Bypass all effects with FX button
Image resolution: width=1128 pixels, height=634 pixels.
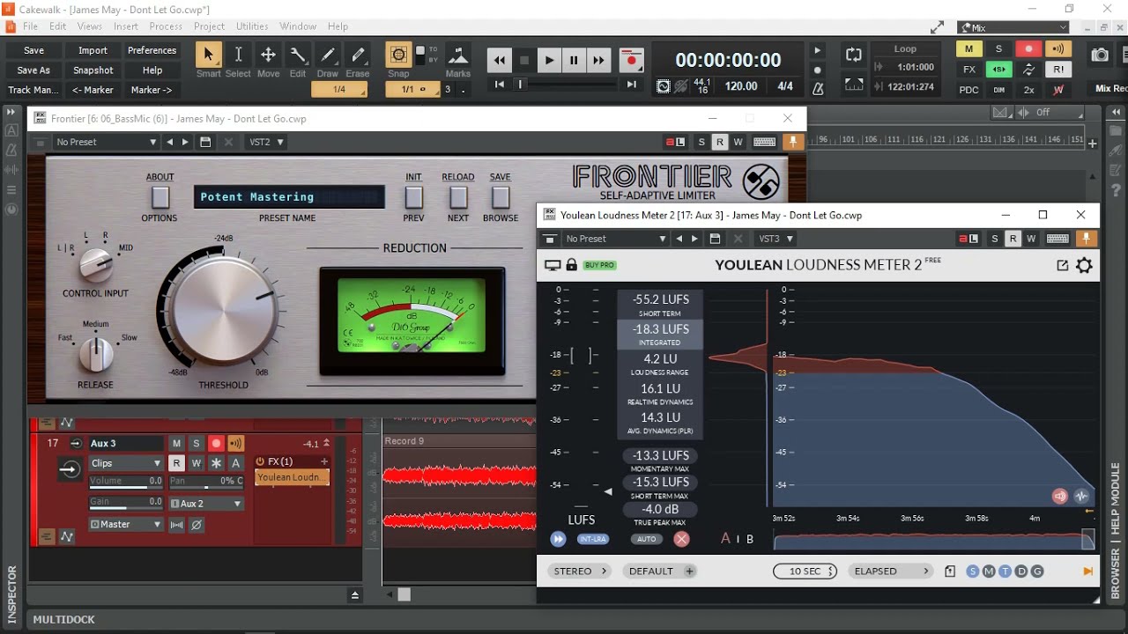tap(968, 70)
